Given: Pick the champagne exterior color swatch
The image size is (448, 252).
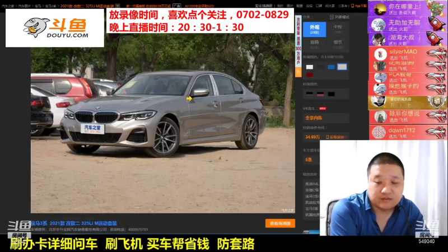Looking at the screenshot, I should (342, 67).
